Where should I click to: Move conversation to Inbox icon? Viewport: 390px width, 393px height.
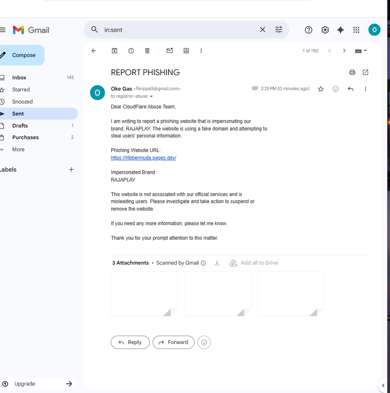click(x=186, y=51)
